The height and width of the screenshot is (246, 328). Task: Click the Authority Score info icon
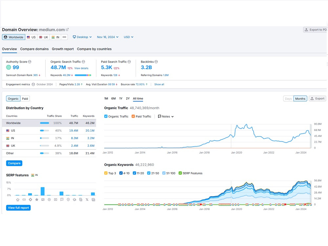[x=30, y=62]
